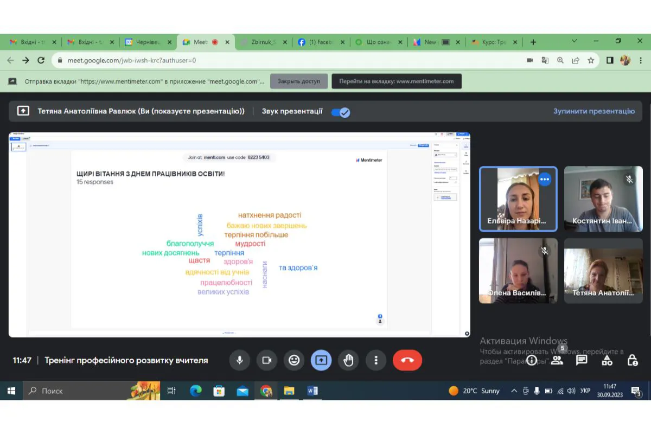Open the activities panel
The width and height of the screenshot is (651, 434).
(607, 360)
